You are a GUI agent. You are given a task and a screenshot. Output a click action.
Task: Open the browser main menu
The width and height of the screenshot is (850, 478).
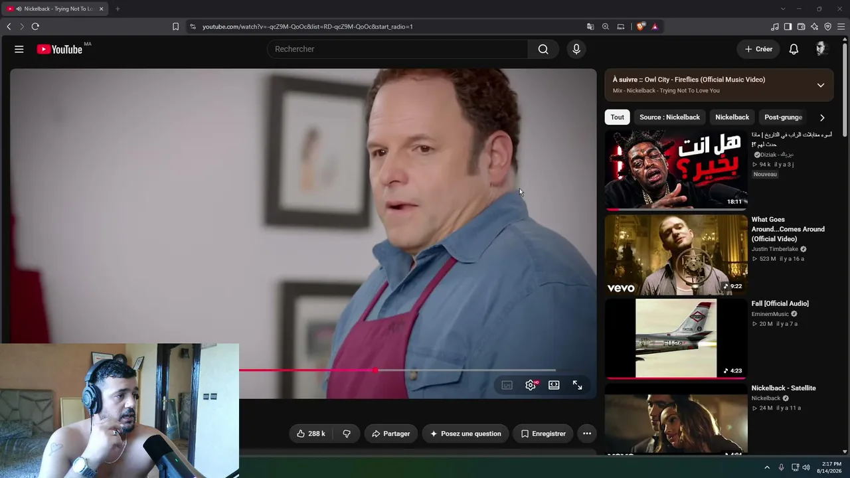tap(841, 27)
